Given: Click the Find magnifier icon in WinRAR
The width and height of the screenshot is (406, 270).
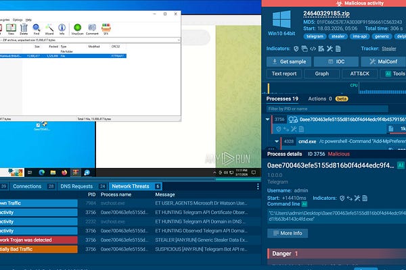Looking at the screenshot, I should 37,29.
